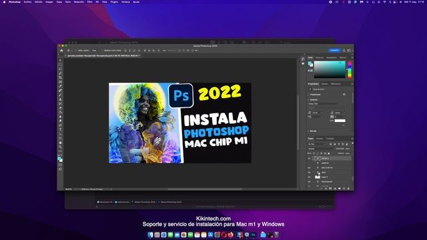Hide the PHOTOSHOP text layer
The width and height of the screenshot is (427, 240).
point(309,181)
